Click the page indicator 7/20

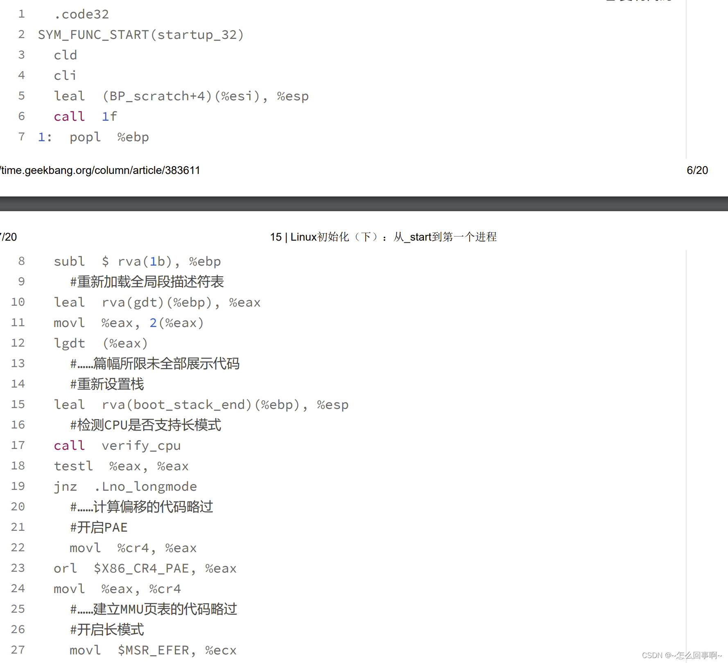[8, 237]
